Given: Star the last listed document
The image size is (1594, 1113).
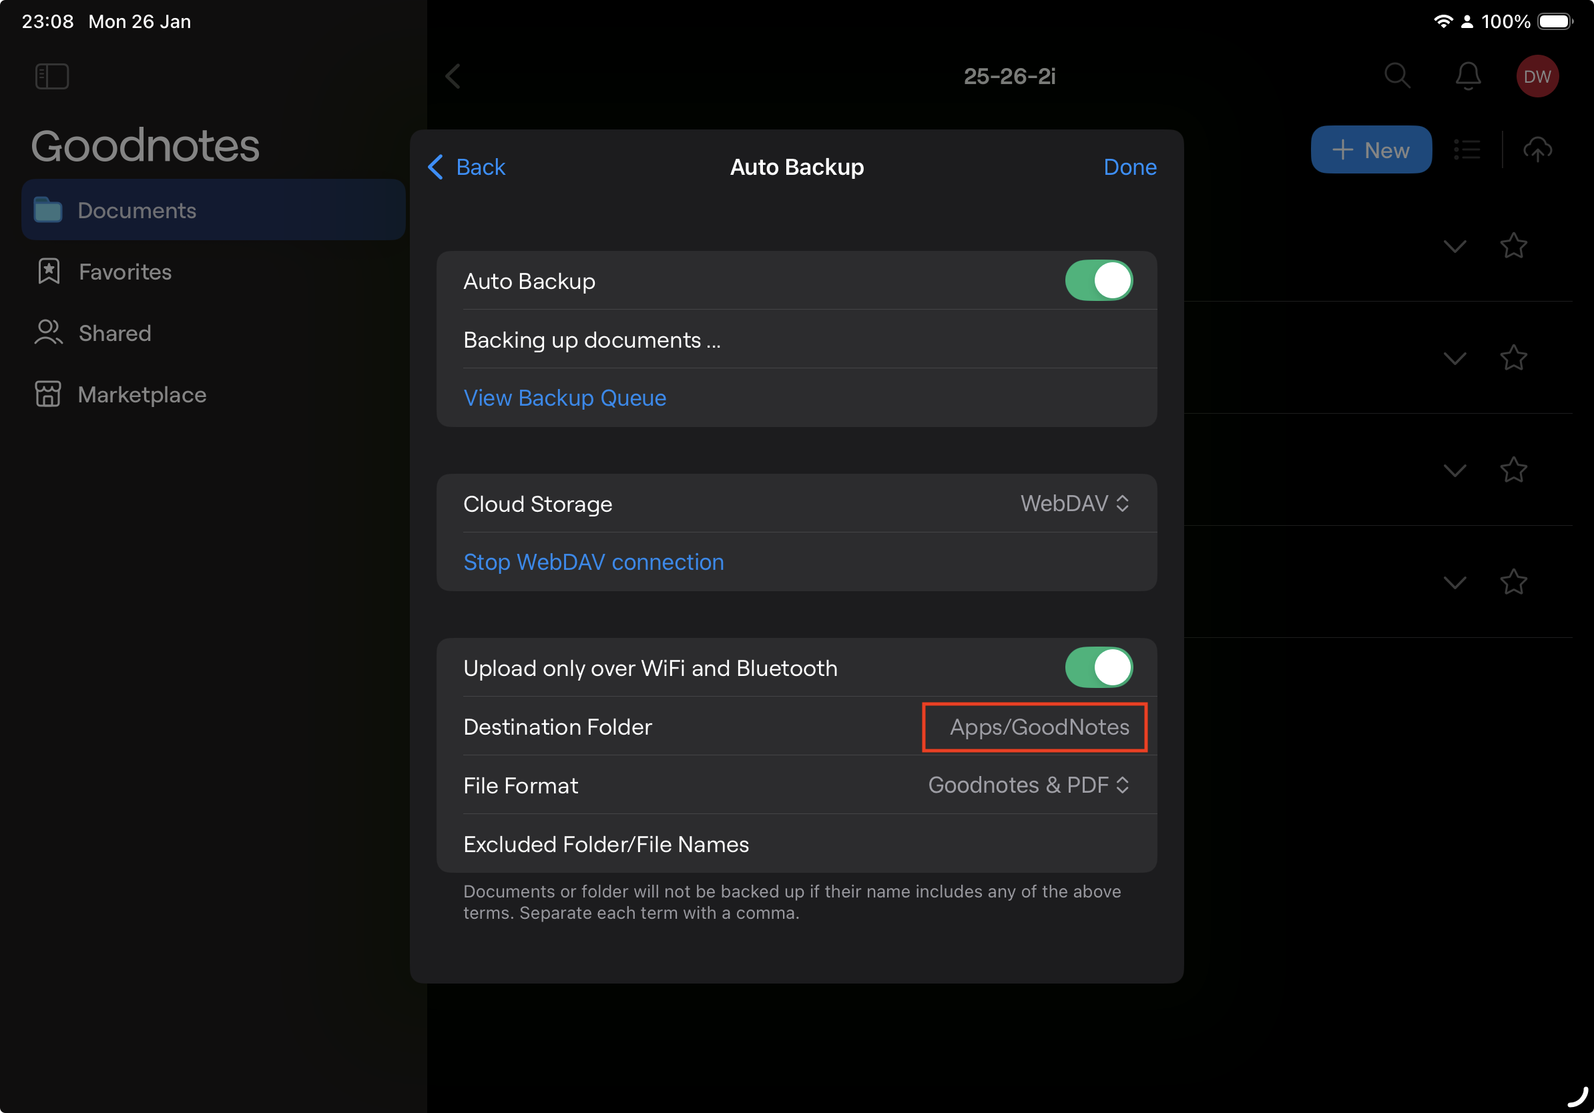Looking at the screenshot, I should pos(1513,581).
